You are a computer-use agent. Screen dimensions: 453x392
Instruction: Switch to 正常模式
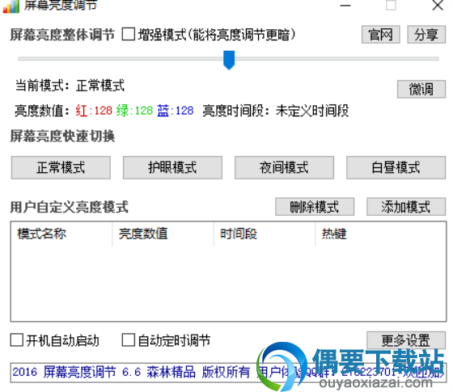coord(61,167)
